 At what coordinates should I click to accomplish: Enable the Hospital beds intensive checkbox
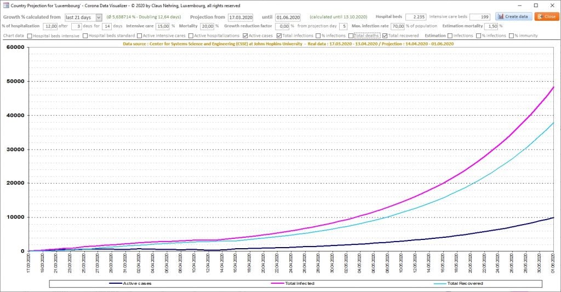[30, 36]
